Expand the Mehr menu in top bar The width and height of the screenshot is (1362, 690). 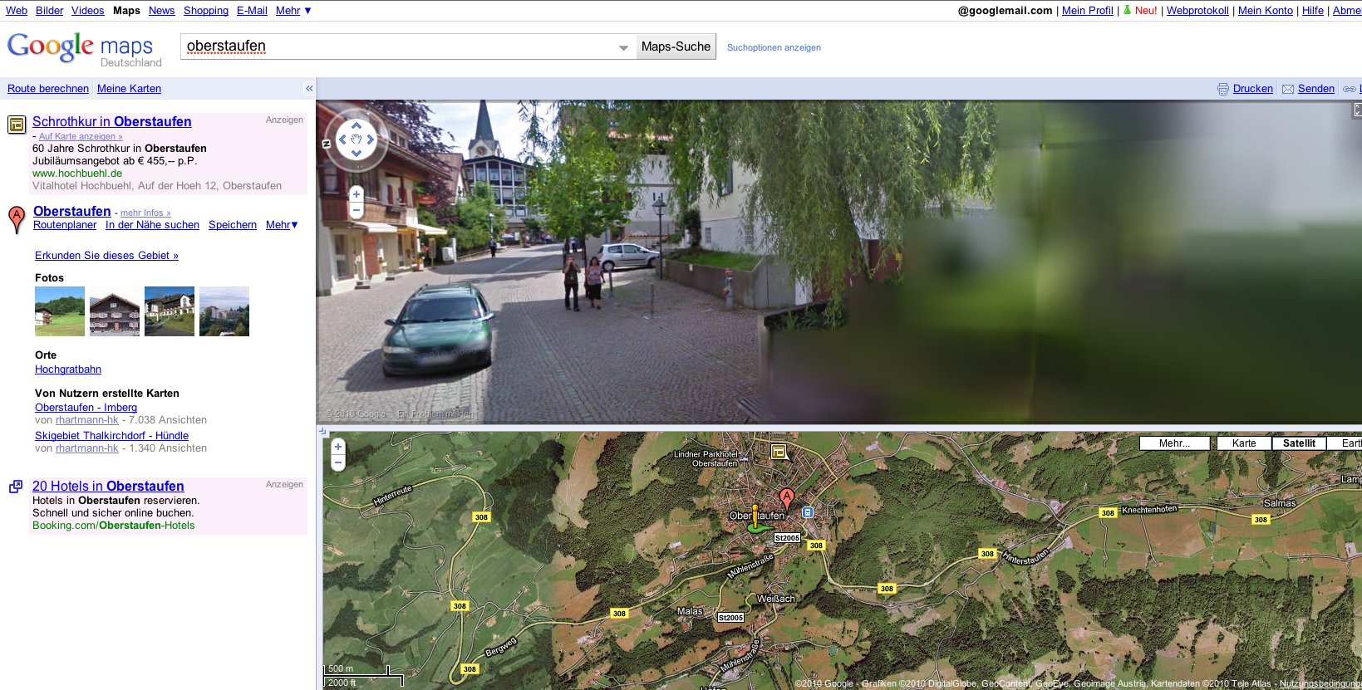[293, 11]
